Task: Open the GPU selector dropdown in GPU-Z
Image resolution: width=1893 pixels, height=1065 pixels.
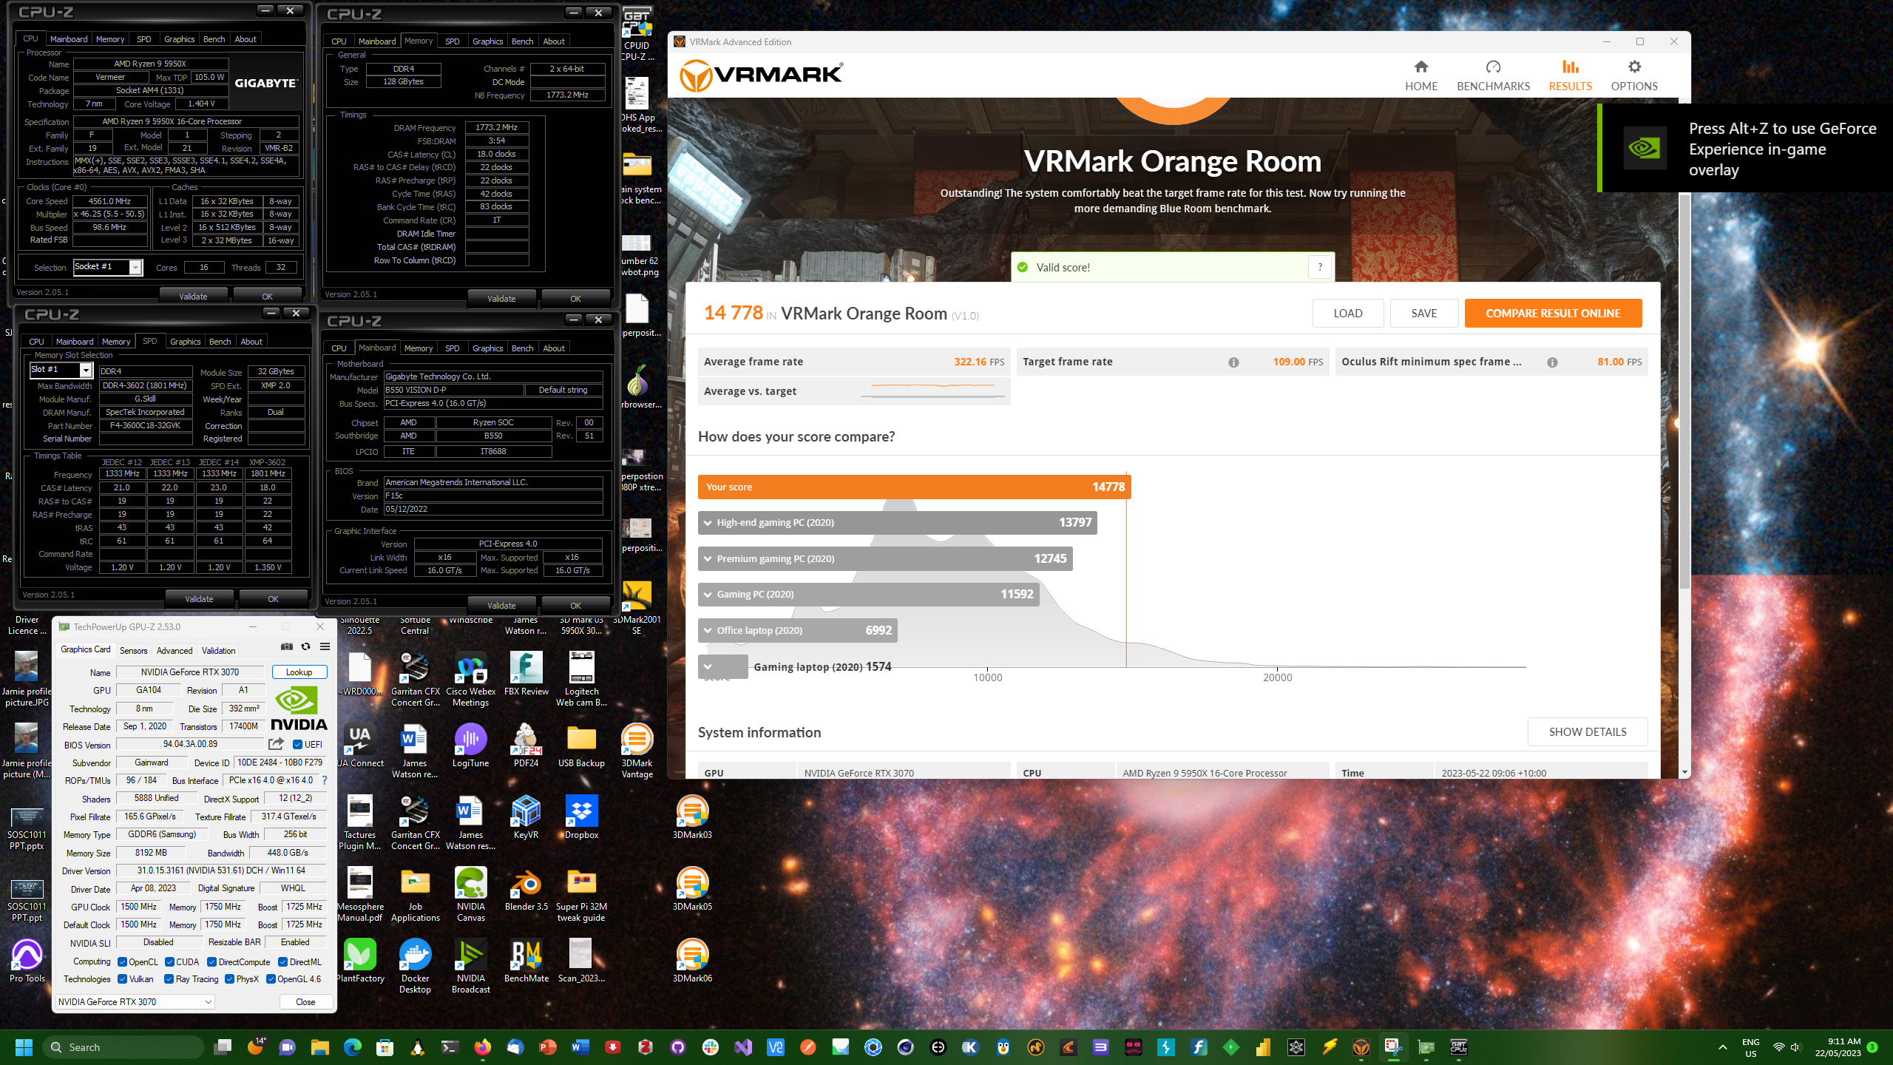Action: point(135,1001)
